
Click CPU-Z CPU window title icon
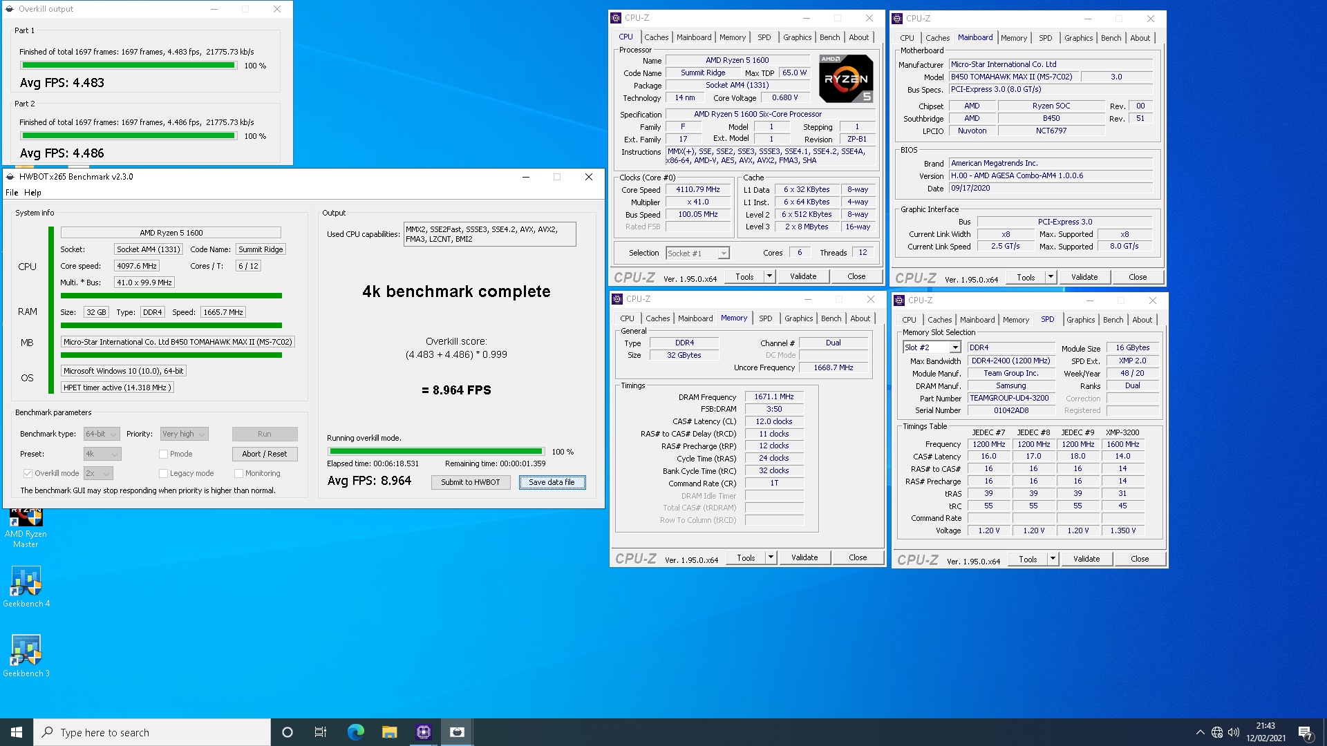pos(616,18)
